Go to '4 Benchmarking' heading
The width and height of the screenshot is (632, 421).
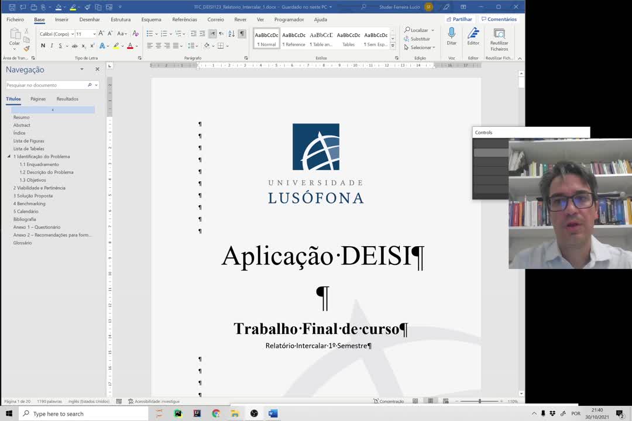coord(29,203)
